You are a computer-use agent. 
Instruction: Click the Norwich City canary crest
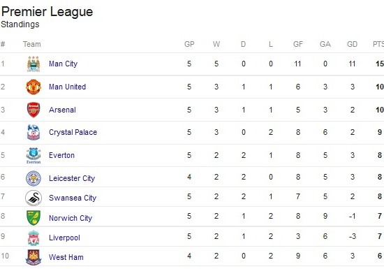(34, 218)
